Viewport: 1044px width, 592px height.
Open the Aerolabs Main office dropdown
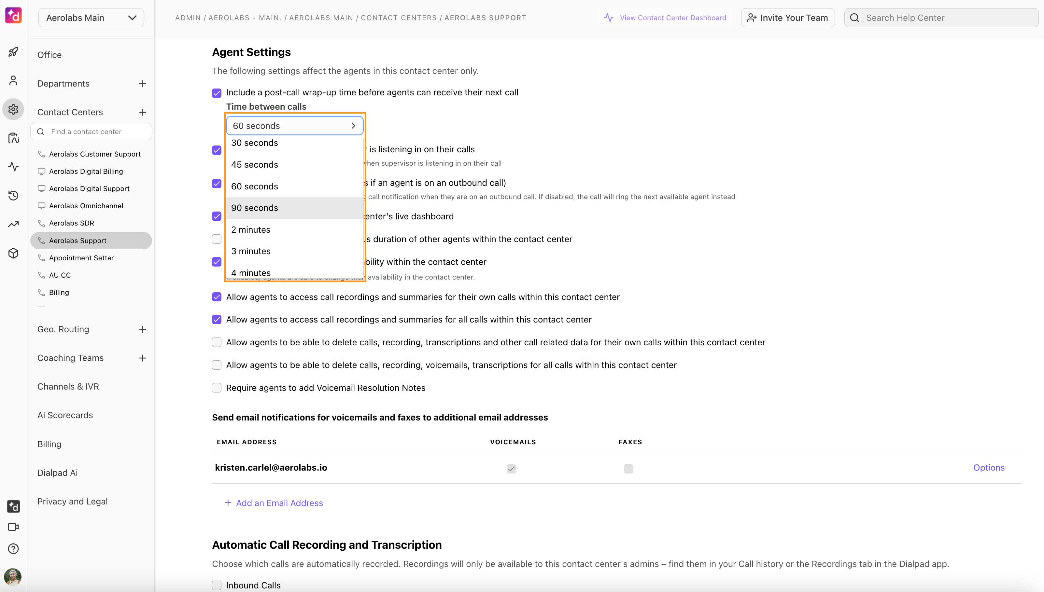[91, 18]
